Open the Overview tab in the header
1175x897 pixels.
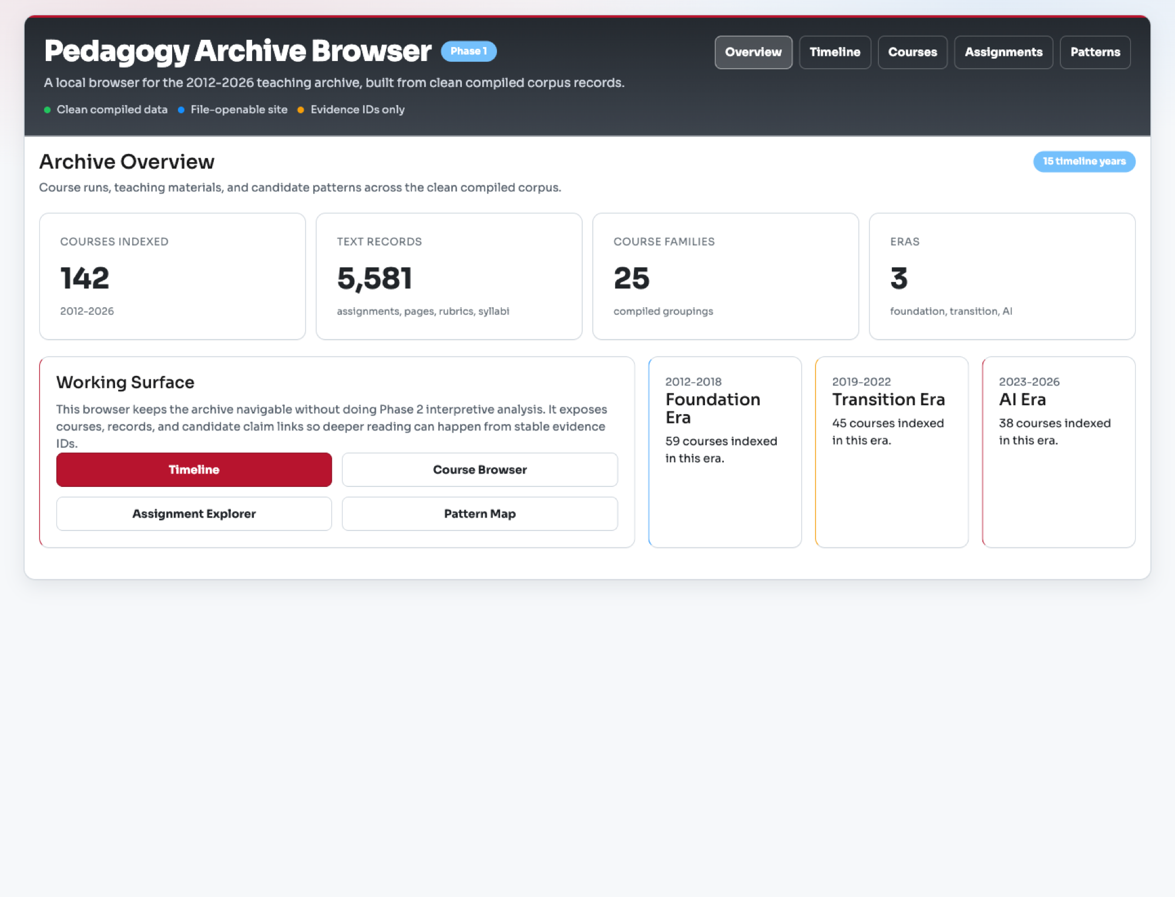tap(753, 52)
